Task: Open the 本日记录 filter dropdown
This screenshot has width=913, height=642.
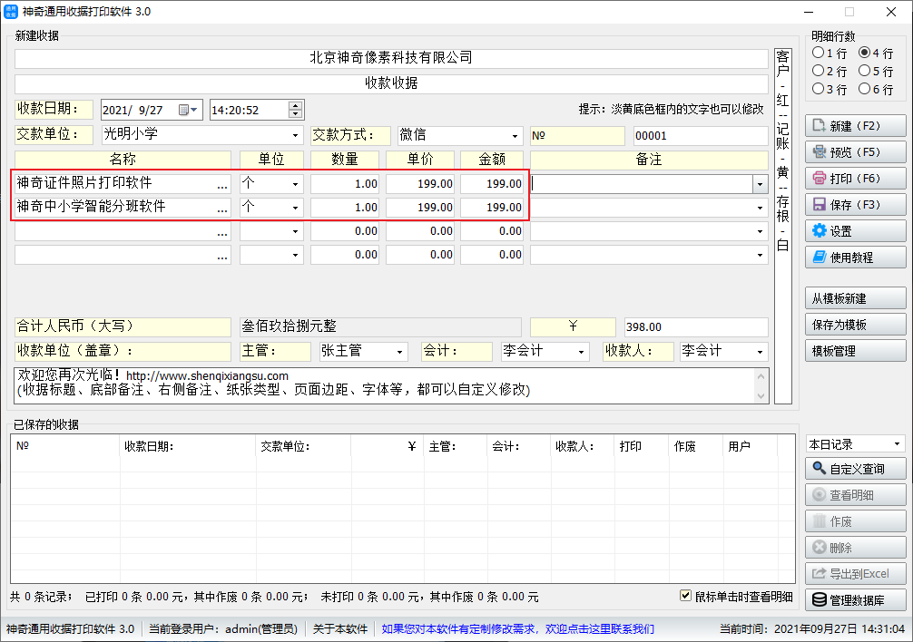Action: (x=898, y=444)
